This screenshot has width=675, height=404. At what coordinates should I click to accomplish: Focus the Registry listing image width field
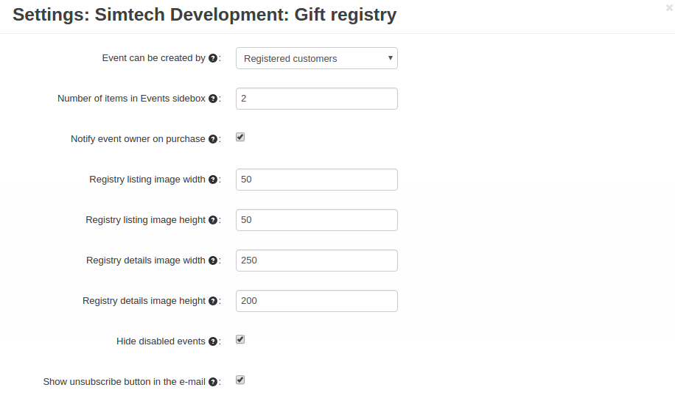pyautogui.click(x=317, y=180)
